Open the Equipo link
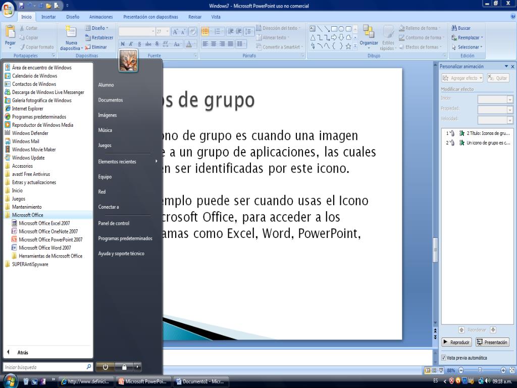This screenshot has width=517, height=388. coord(105,177)
